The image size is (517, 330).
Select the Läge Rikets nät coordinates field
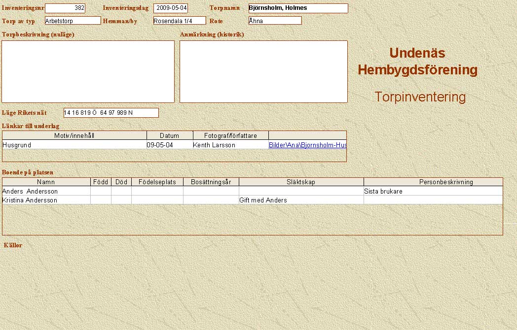111,113
